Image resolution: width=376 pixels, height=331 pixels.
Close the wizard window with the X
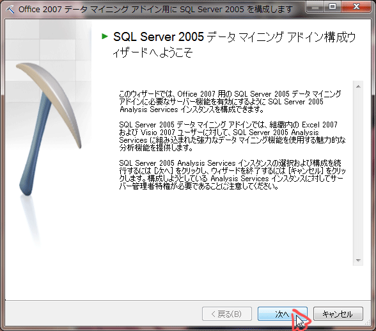click(x=356, y=6)
